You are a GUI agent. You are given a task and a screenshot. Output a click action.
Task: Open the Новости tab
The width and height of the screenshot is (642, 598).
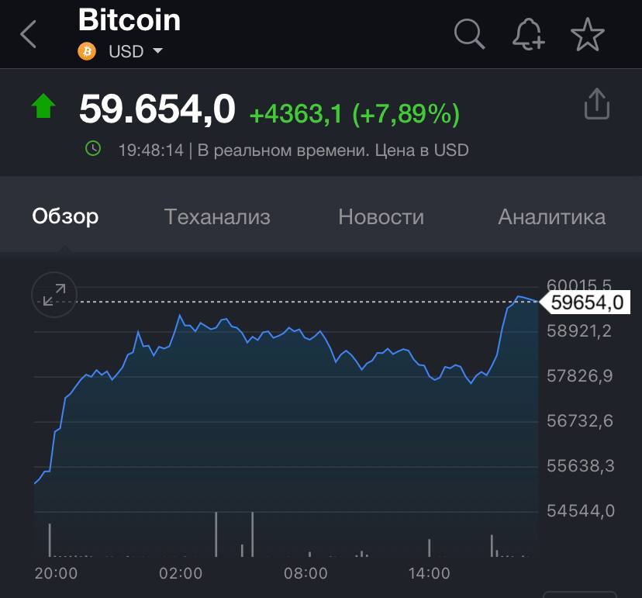click(381, 216)
